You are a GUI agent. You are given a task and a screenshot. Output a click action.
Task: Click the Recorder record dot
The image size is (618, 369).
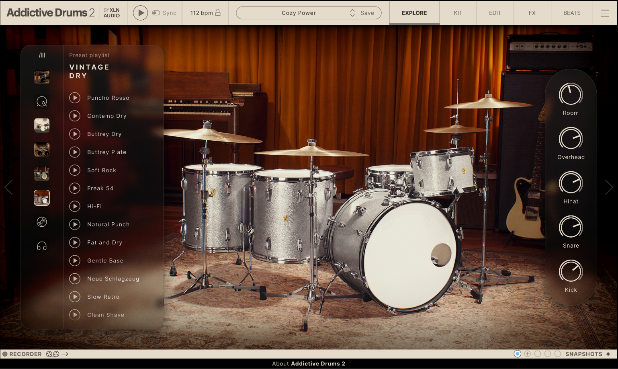click(5, 354)
